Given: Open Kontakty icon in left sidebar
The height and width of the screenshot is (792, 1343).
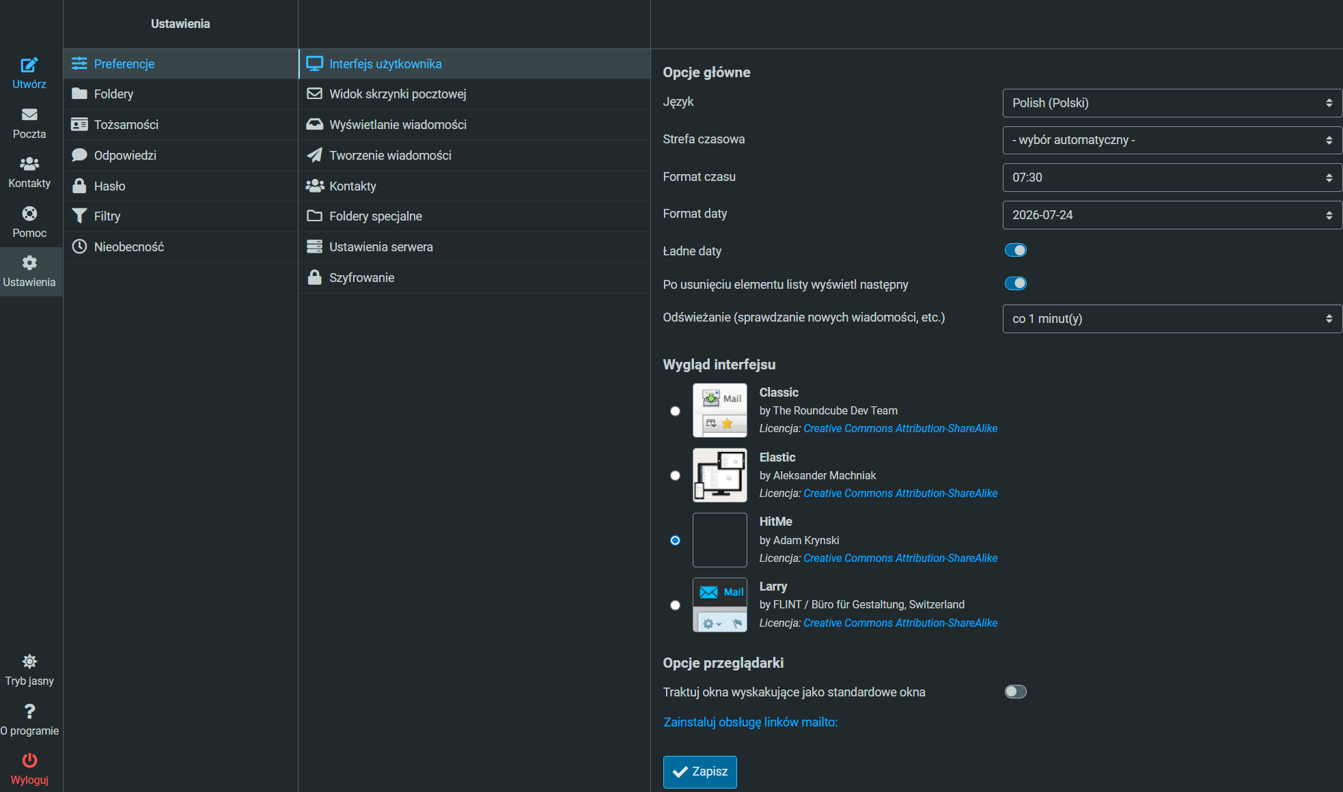Looking at the screenshot, I should click(x=29, y=165).
